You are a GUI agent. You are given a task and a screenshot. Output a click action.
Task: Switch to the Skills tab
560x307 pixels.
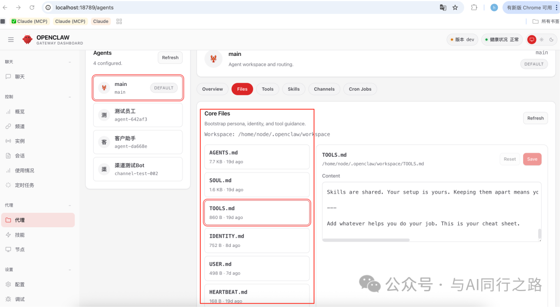coord(293,89)
